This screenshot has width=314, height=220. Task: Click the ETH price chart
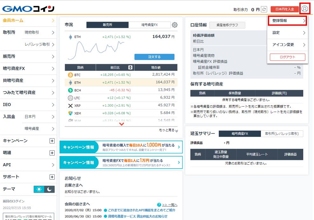pyautogui.click(x=96, y=50)
